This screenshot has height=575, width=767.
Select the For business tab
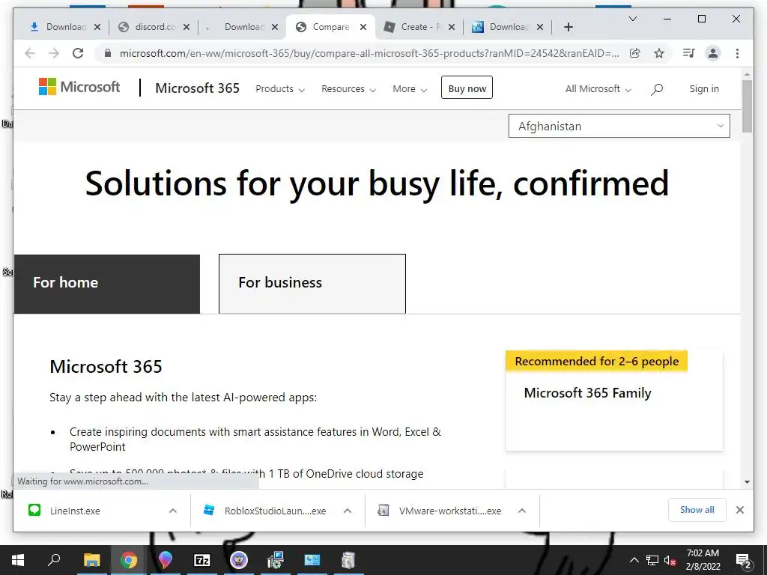click(312, 284)
